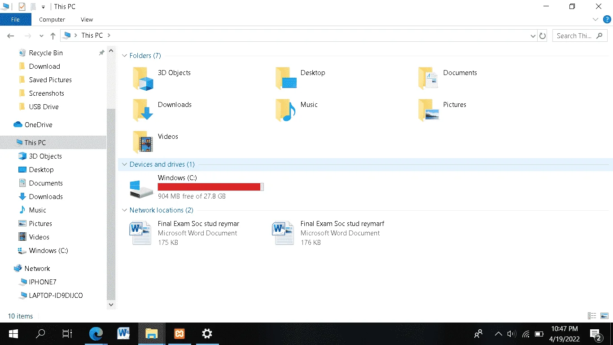Open taskbar Search
The height and width of the screenshot is (345, 613).
click(40, 334)
